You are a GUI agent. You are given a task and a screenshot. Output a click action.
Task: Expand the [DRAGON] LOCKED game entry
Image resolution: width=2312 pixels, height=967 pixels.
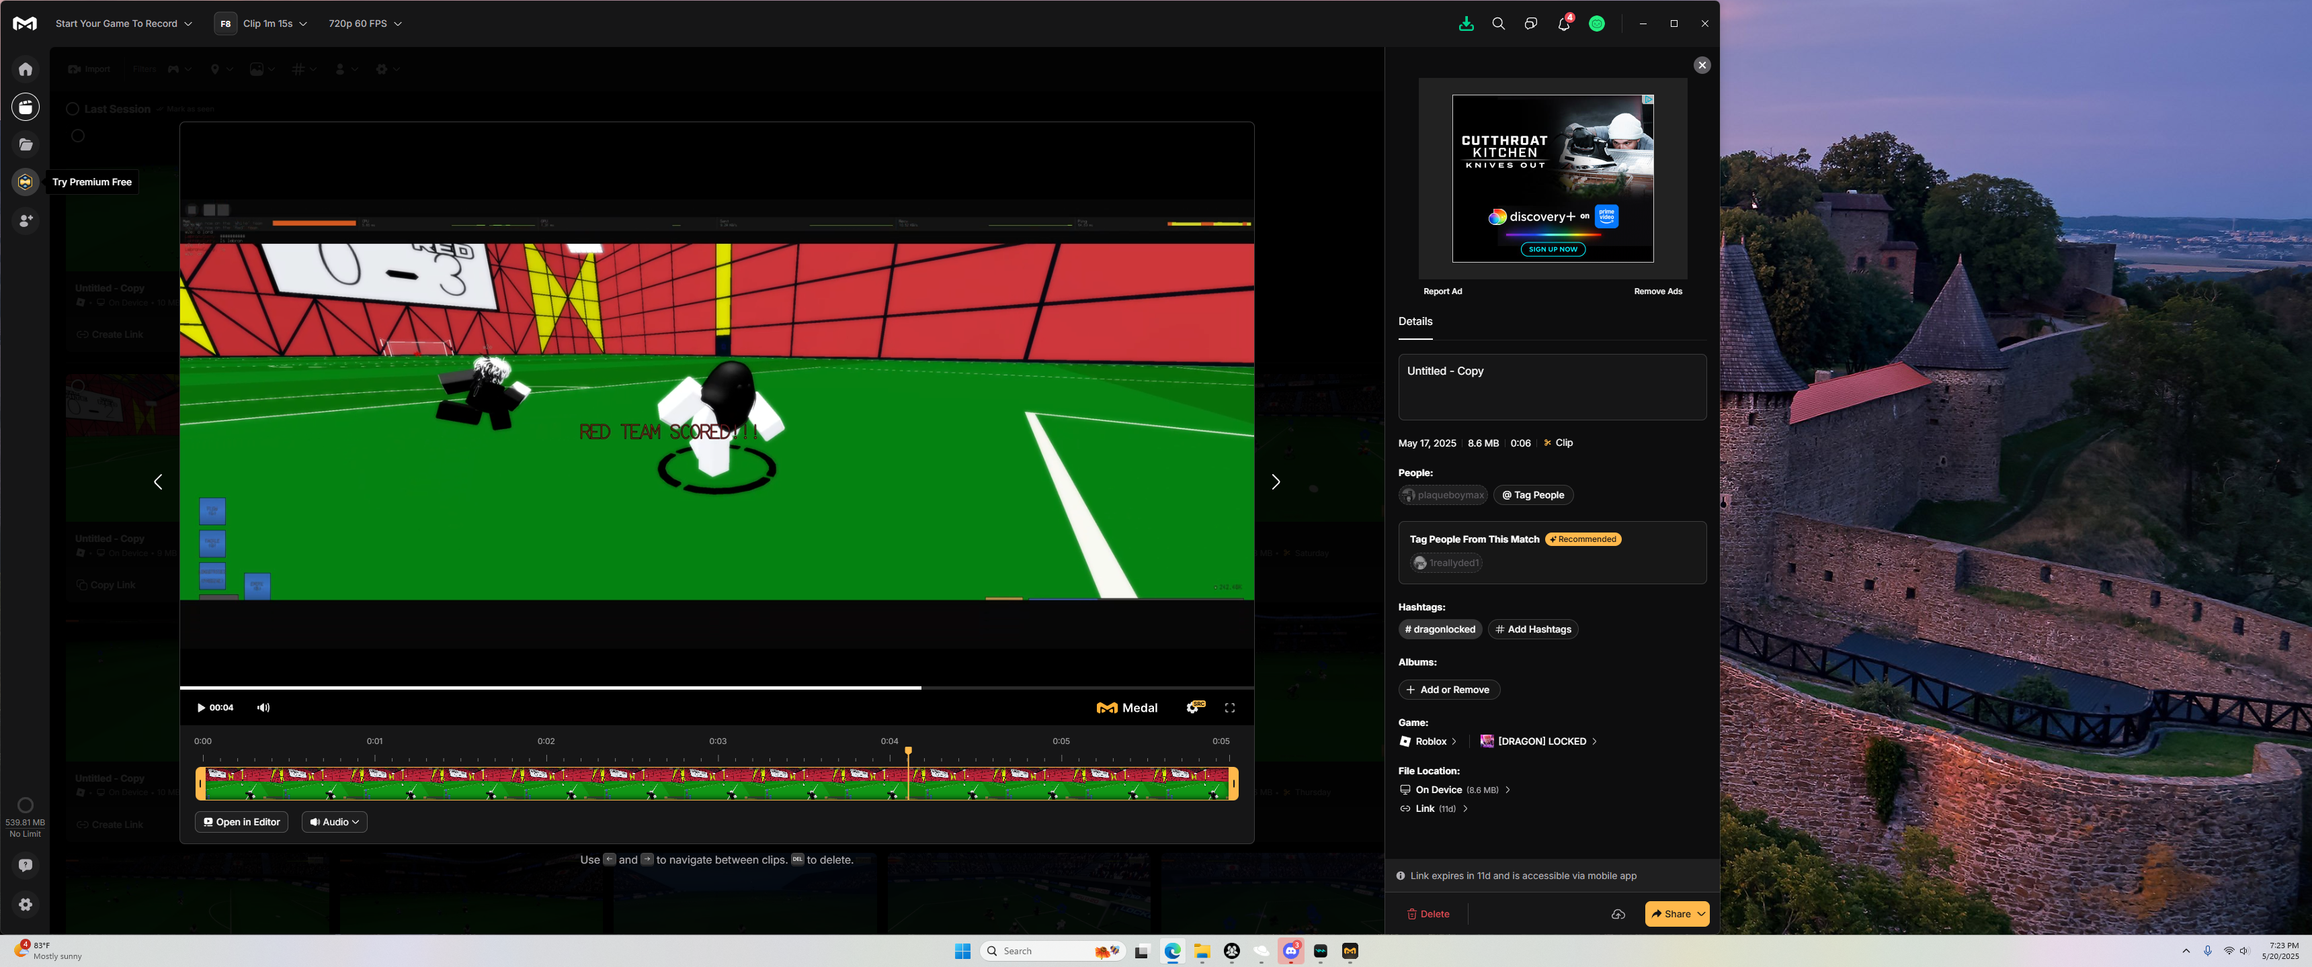coord(1538,741)
